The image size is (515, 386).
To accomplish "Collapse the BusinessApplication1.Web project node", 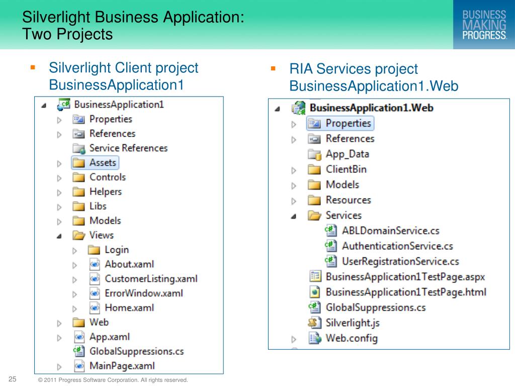I will pyautogui.click(x=278, y=109).
